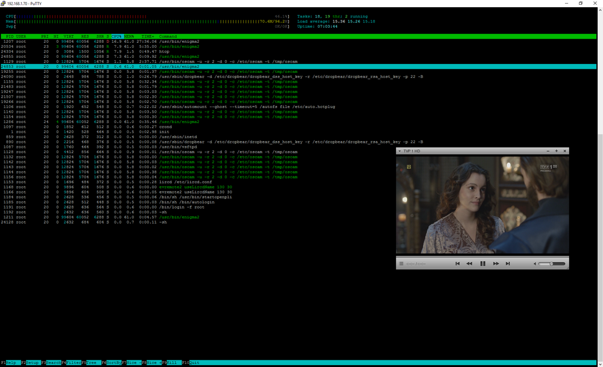Pause the TVP 1 HD video playback
The image size is (603, 367).
482,263
